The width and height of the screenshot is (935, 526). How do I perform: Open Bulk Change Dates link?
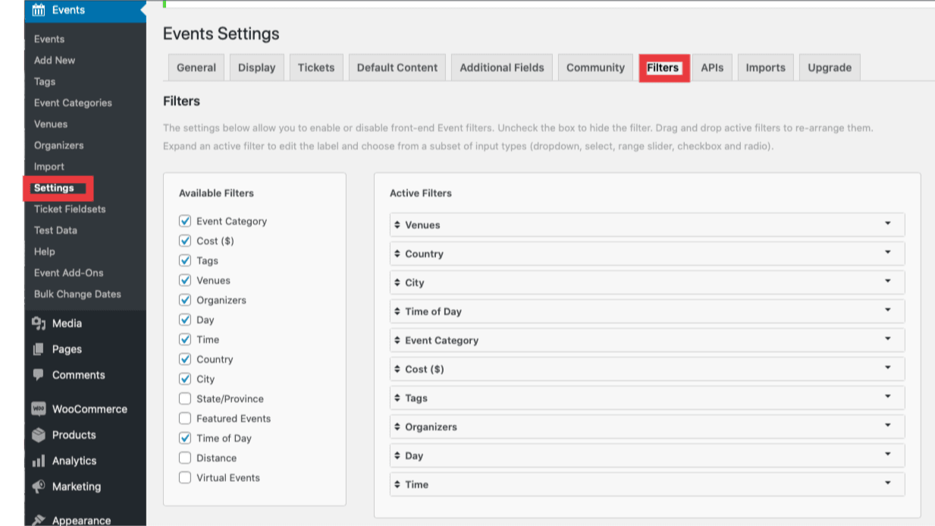pyautogui.click(x=77, y=294)
